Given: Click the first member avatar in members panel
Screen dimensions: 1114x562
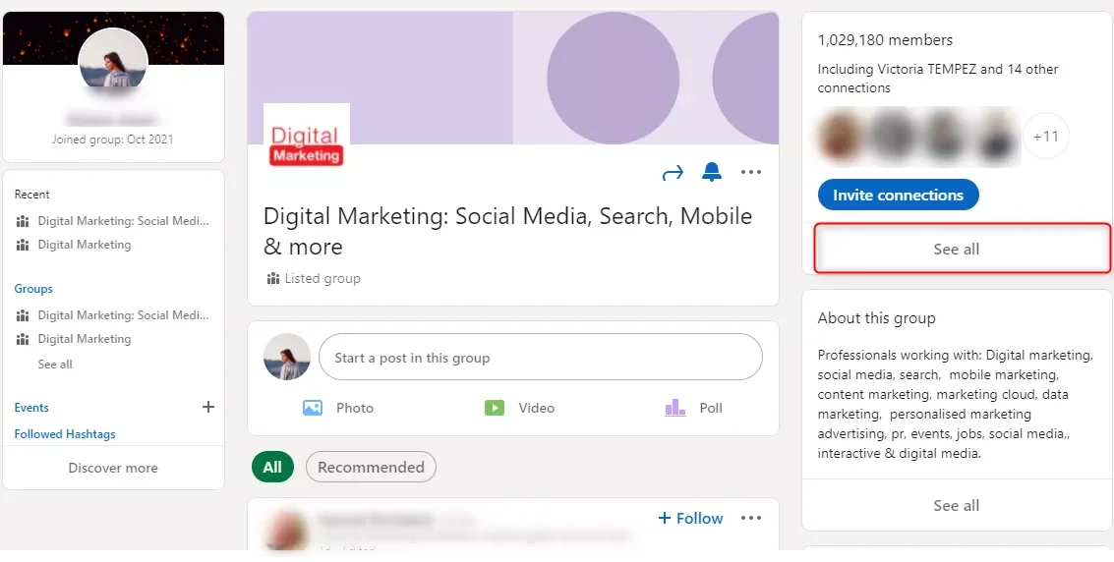Looking at the screenshot, I should [842, 136].
